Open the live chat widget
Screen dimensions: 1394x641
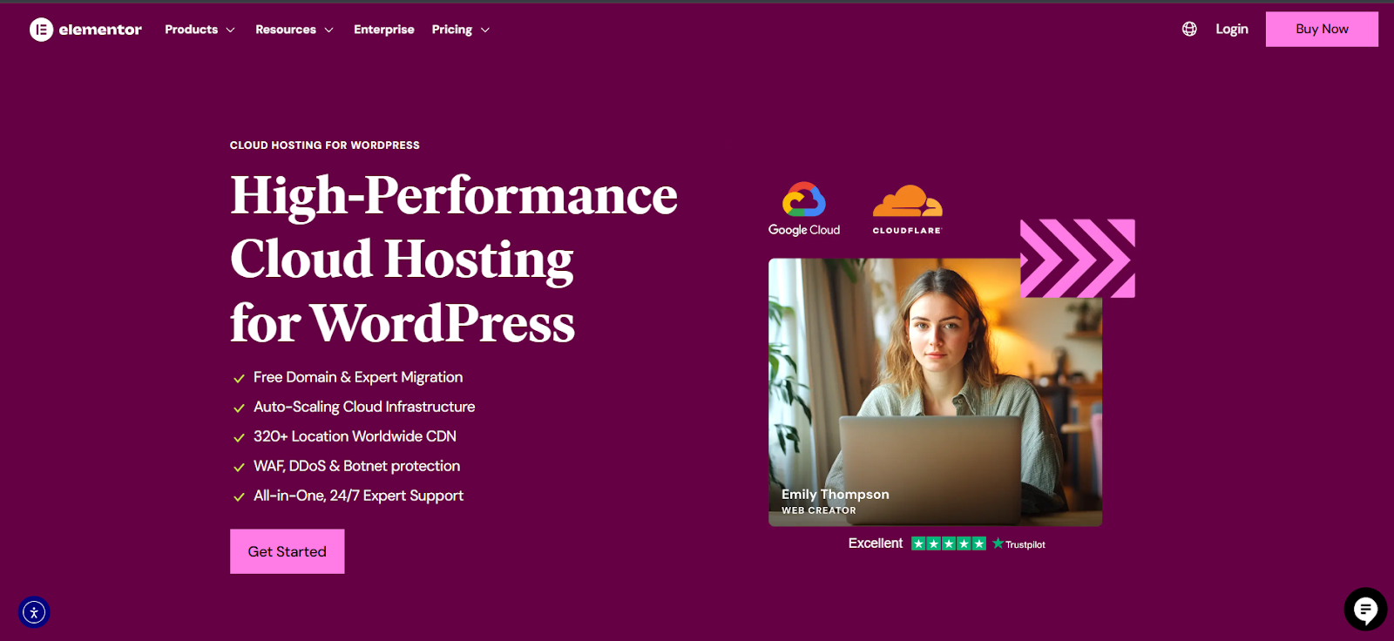point(1365,609)
